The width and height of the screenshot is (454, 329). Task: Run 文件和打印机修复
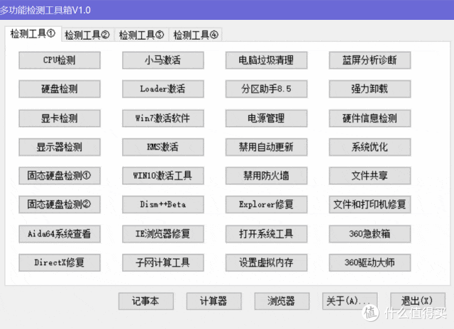coord(370,205)
